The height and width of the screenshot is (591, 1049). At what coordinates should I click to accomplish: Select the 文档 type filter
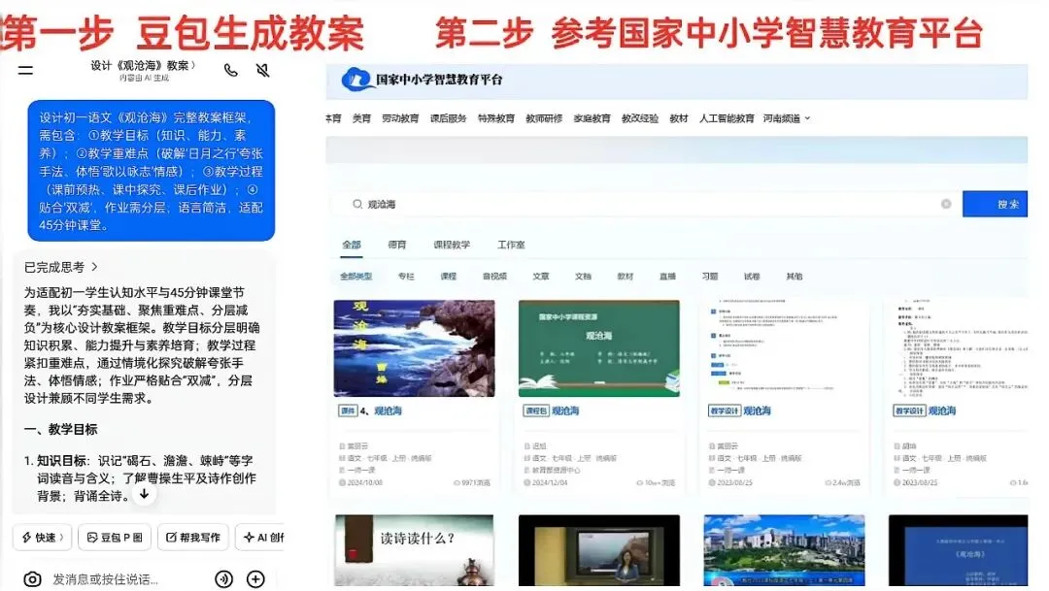[x=583, y=277]
